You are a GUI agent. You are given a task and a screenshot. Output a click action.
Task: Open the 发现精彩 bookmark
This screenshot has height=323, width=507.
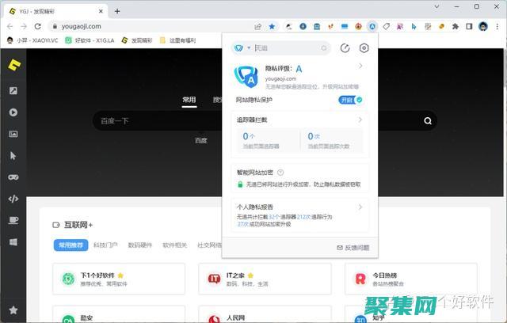(x=137, y=40)
